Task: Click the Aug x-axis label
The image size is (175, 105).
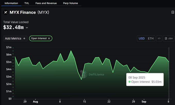Action: (x=36, y=102)
